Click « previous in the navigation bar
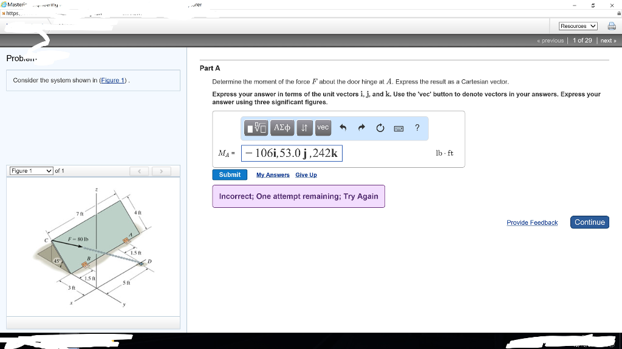The width and height of the screenshot is (622, 349). click(550, 40)
